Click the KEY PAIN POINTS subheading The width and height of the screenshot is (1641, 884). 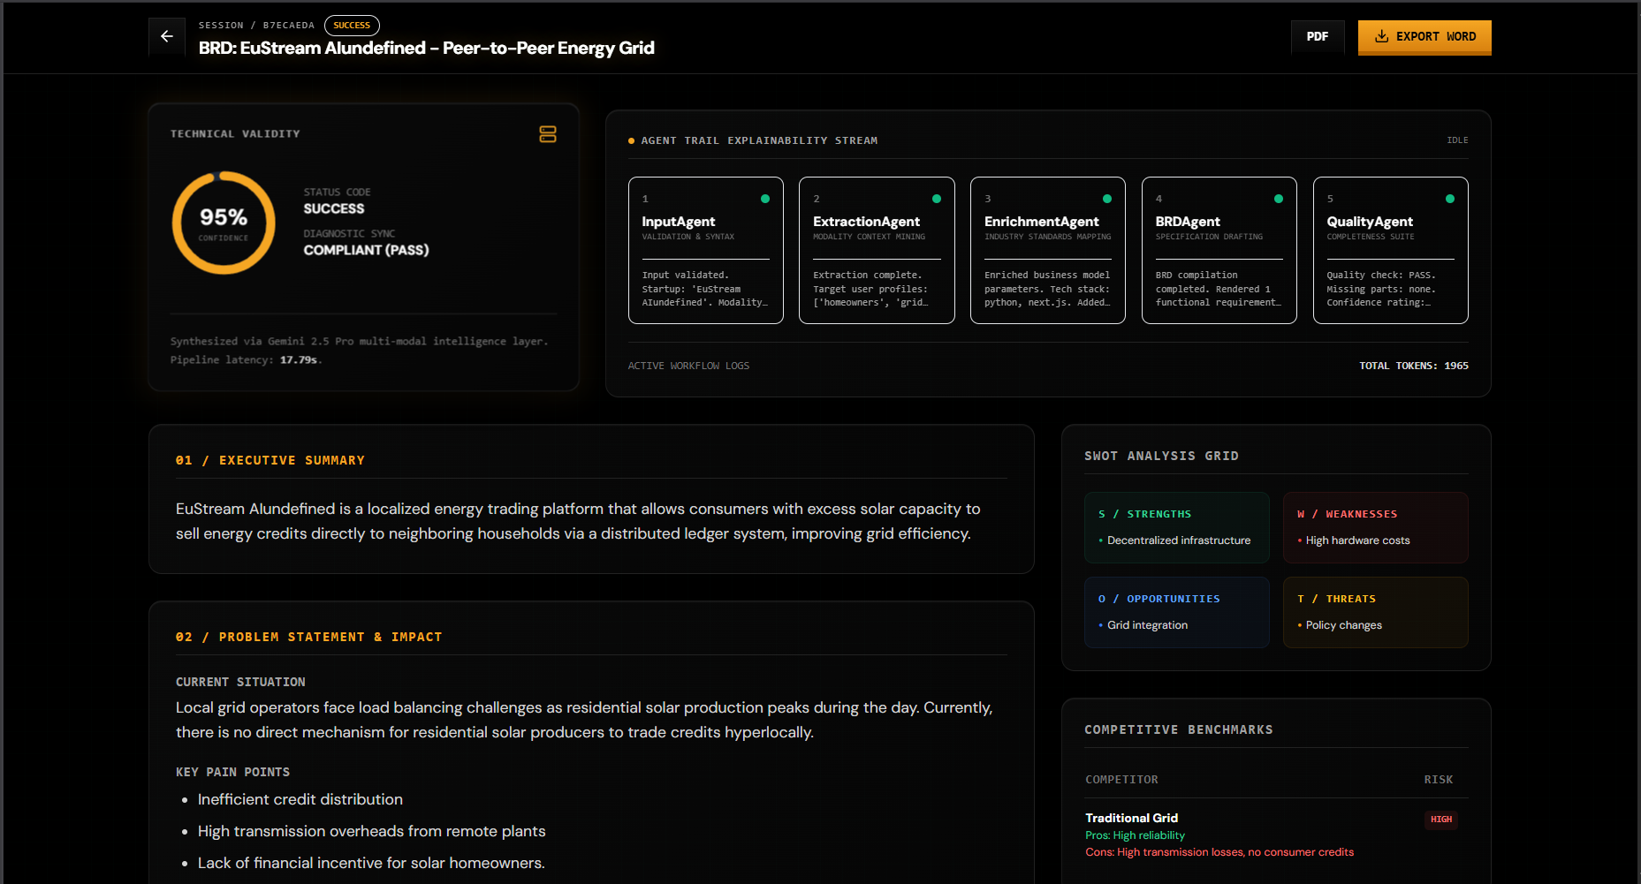(x=232, y=772)
